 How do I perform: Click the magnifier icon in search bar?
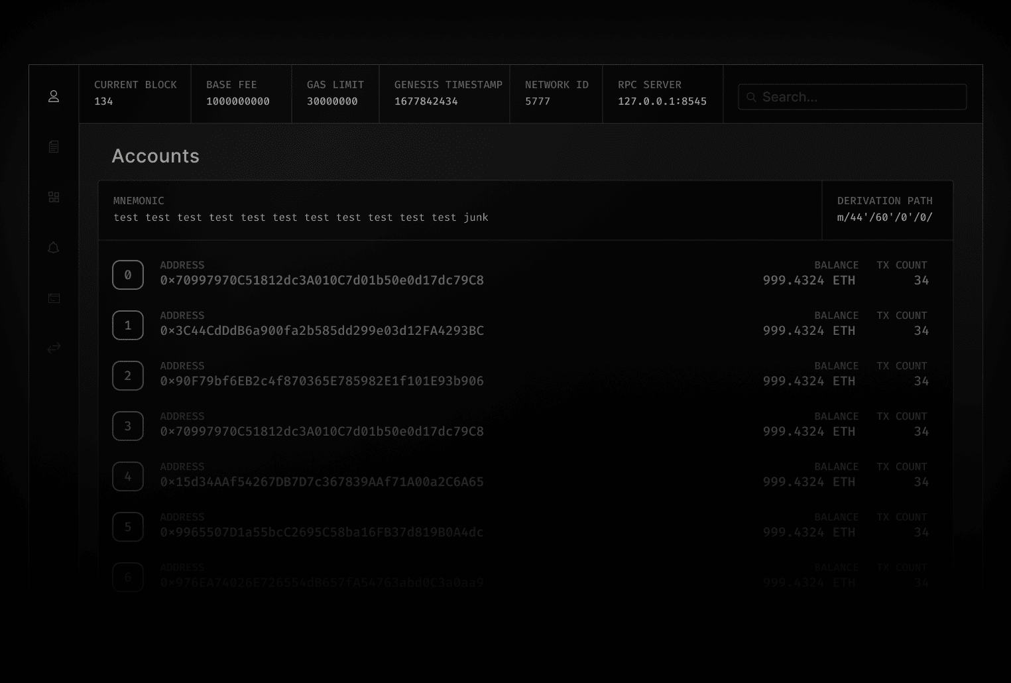(x=751, y=97)
